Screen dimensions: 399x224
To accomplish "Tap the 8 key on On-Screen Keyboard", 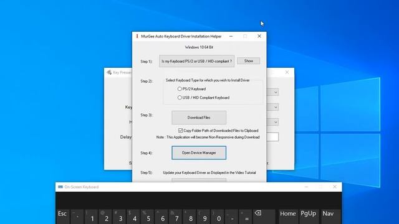I will click(190, 217).
